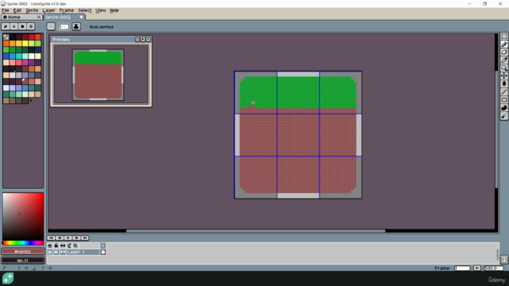The height and width of the screenshot is (286, 509).
Task: Select the Move tool
Action: 503,75
